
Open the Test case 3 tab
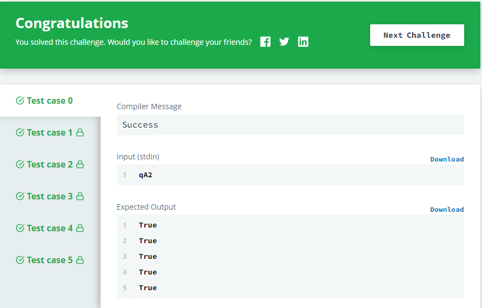50,197
